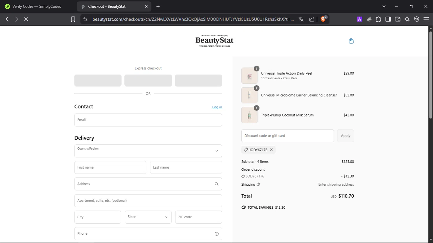Open the purple A extension
The width and height of the screenshot is (433, 243).
coord(359,19)
